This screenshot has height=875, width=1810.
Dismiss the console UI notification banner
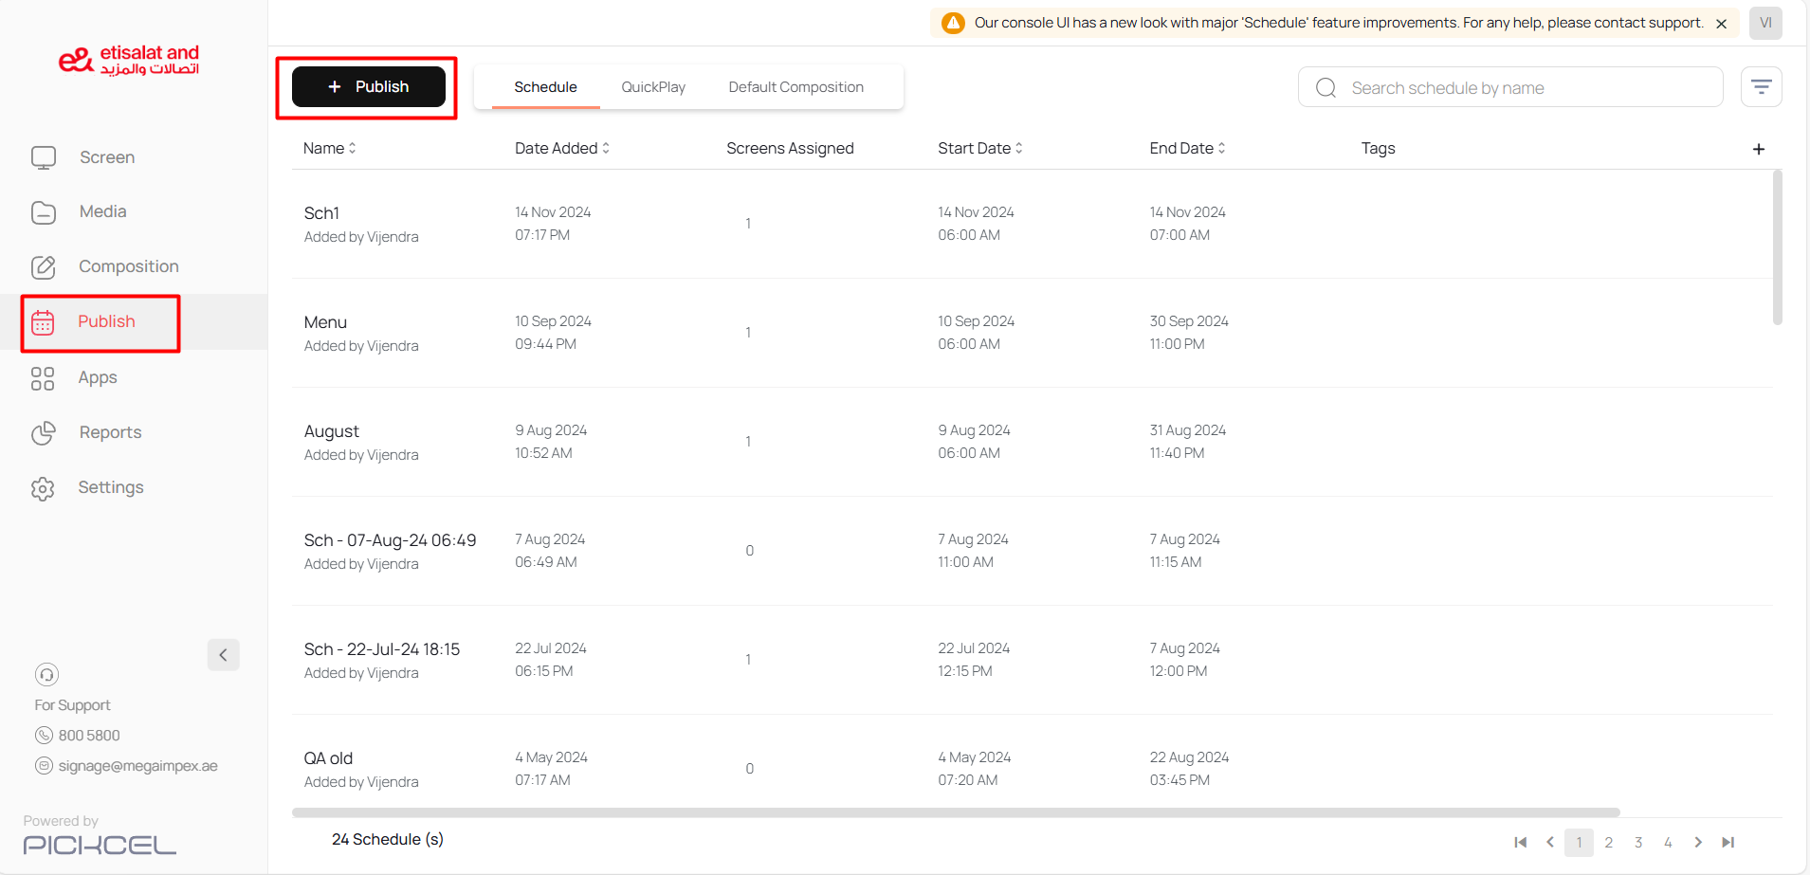pos(1721,24)
